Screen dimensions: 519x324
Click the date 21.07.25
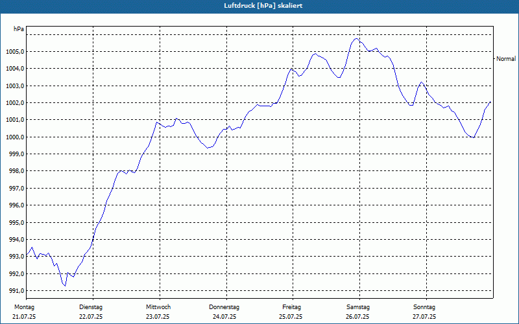tap(24, 317)
